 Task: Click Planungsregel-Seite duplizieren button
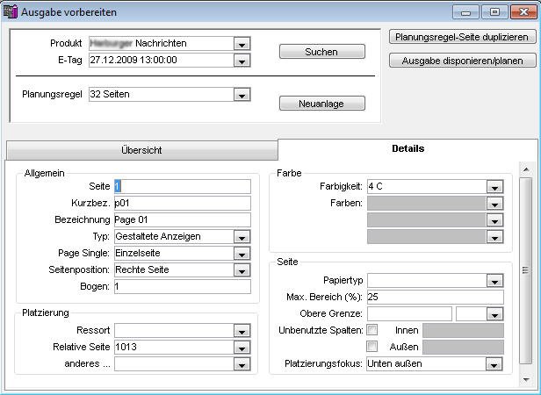(462, 37)
